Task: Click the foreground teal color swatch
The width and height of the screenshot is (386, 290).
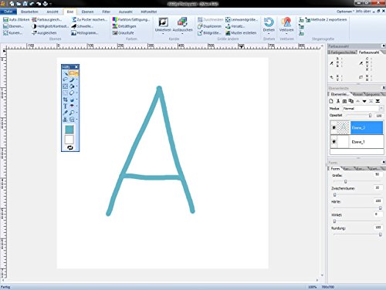Action: pyautogui.click(x=69, y=130)
